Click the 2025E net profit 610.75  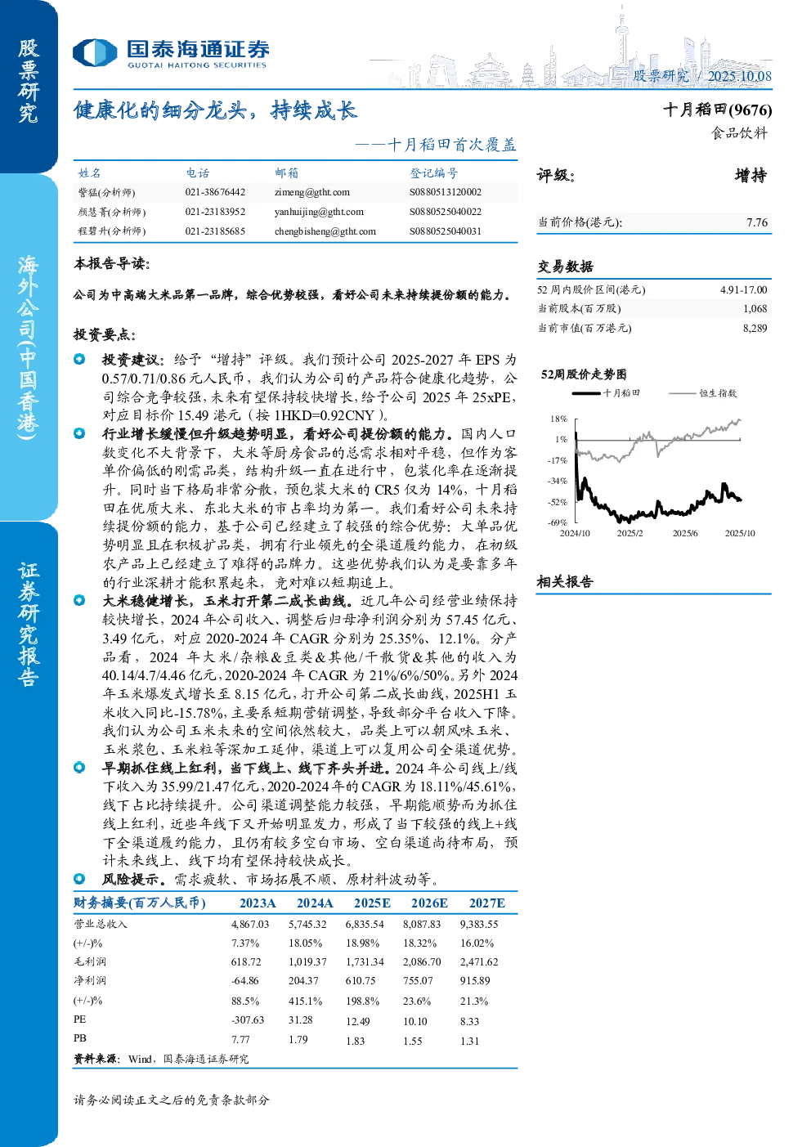point(361,981)
